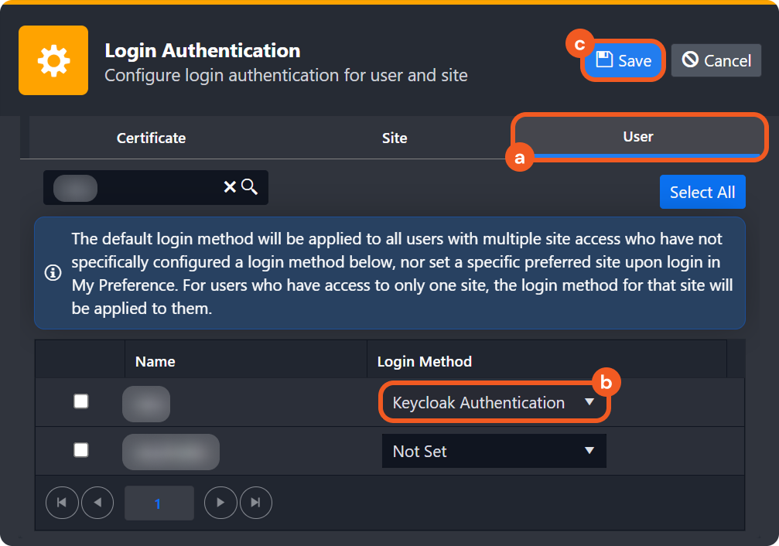The width and height of the screenshot is (779, 546).
Task: Open the Keycloak Authentication login method dropdown
Action: [x=494, y=403]
